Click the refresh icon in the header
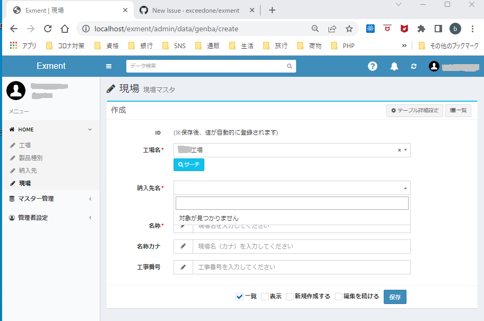The height and width of the screenshot is (321, 484). [x=413, y=66]
